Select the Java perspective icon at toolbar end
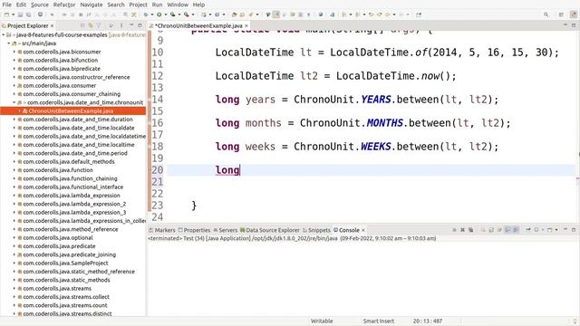The image size is (580, 326). click(574, 14)
